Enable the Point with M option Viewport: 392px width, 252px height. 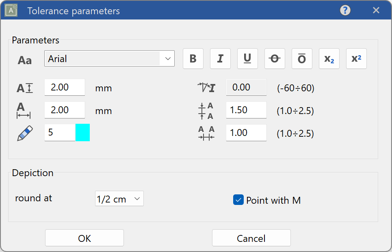238,200
